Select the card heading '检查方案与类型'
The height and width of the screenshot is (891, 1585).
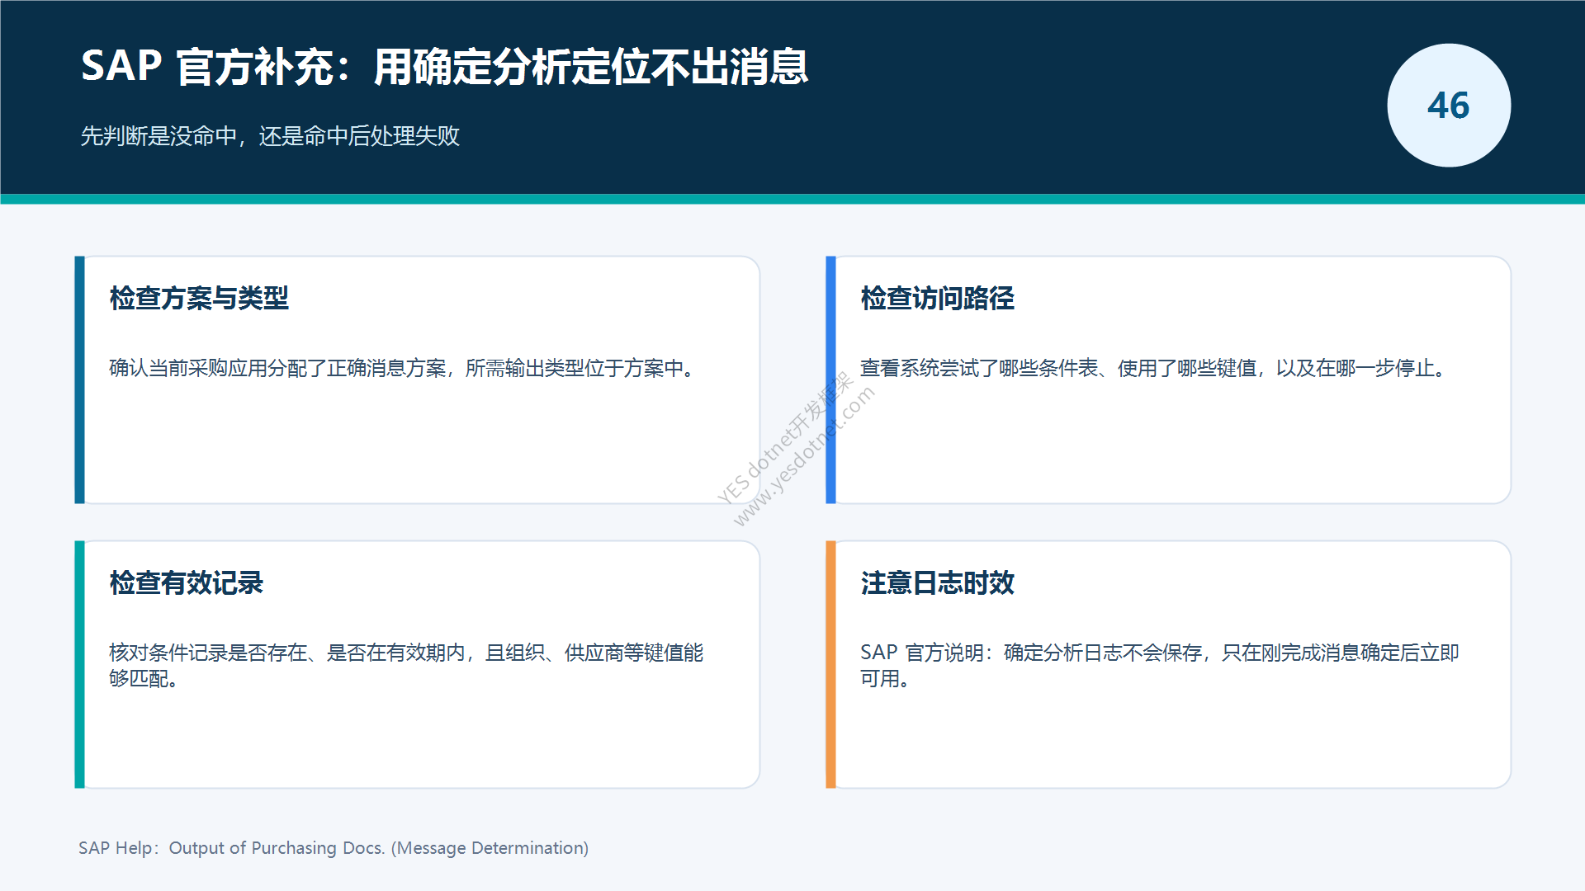pyautogui.click(x=199, y=298)
